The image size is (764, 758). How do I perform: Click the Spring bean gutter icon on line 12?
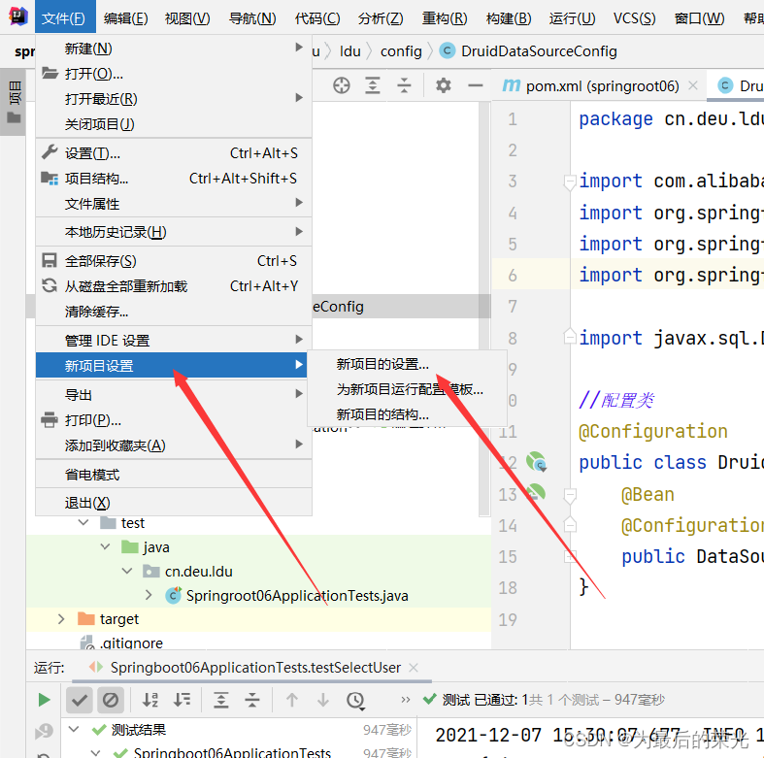click(x=536, y=462)
